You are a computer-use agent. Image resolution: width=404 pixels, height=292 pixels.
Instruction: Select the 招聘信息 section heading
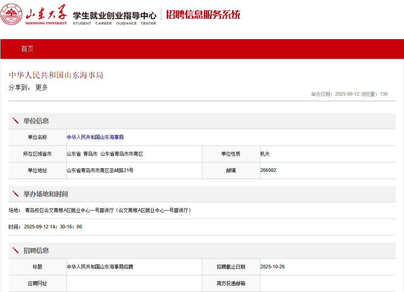click(36, 251)
